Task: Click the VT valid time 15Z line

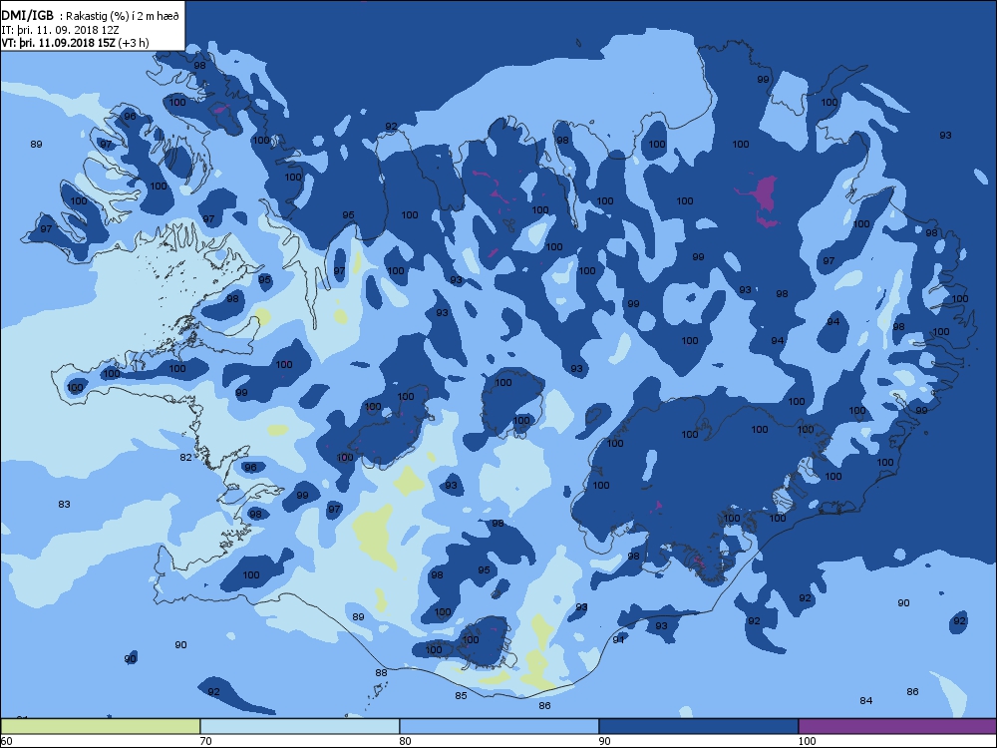Action: (x=76, y=43)
